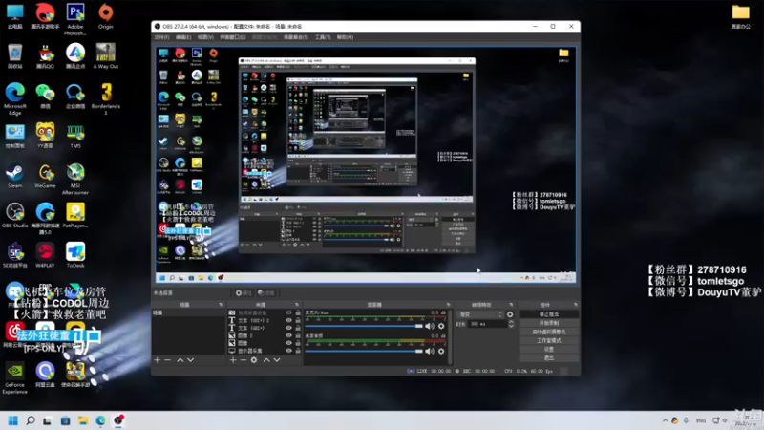Remove the selected source with the sources minus button
This screenshot has height=430, width=764.
click(x=244, y=360)
